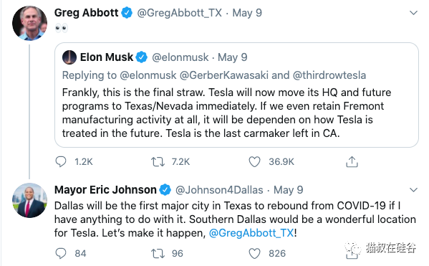Click Elon Musk's verified checkmark
429x266 pixels.
click(142, 57)
